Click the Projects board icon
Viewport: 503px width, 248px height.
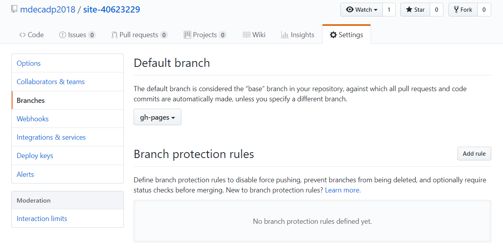(x=187, y=35)
